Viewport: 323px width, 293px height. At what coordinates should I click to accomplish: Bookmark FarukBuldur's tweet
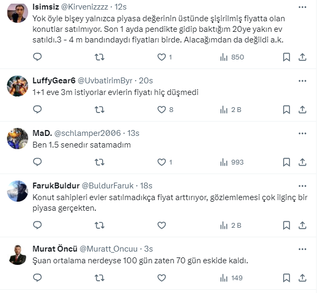click(x=286, y=225)
